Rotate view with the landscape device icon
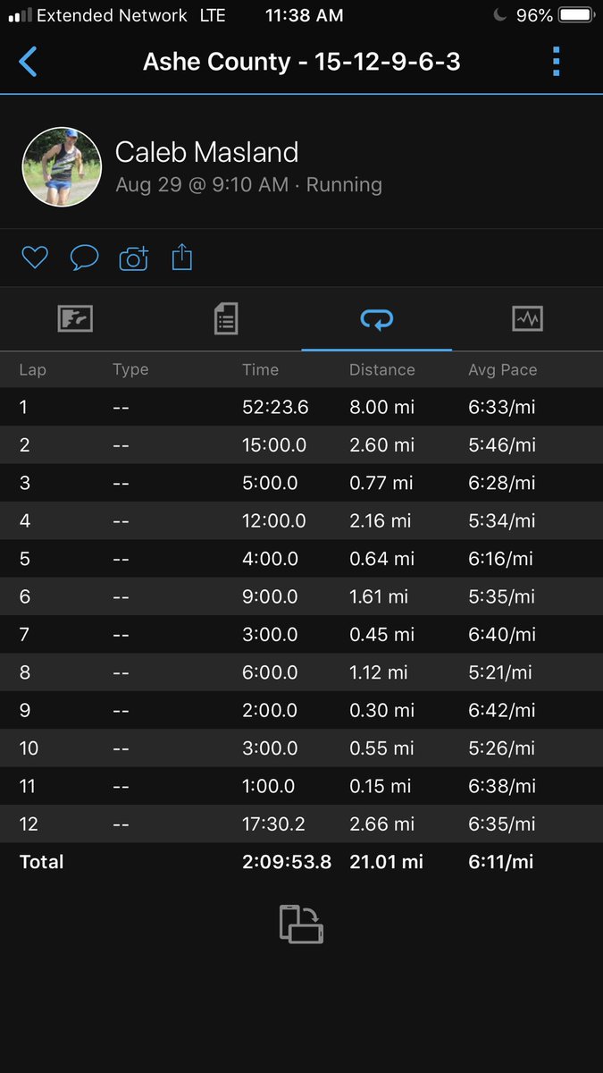Viewport: 603px width, 1073px height. pyautogui.click(x=301, y=925)
